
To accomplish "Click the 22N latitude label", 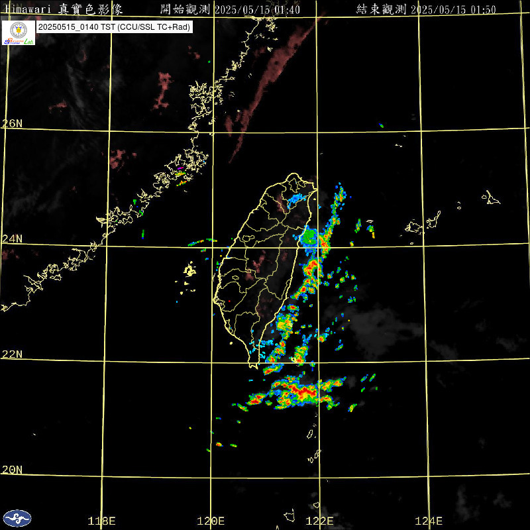I will coord(12,354).
